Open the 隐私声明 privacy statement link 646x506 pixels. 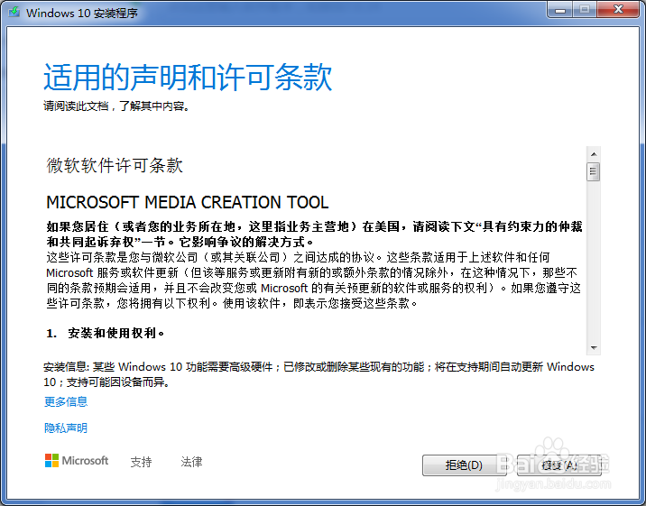point(66,428)
